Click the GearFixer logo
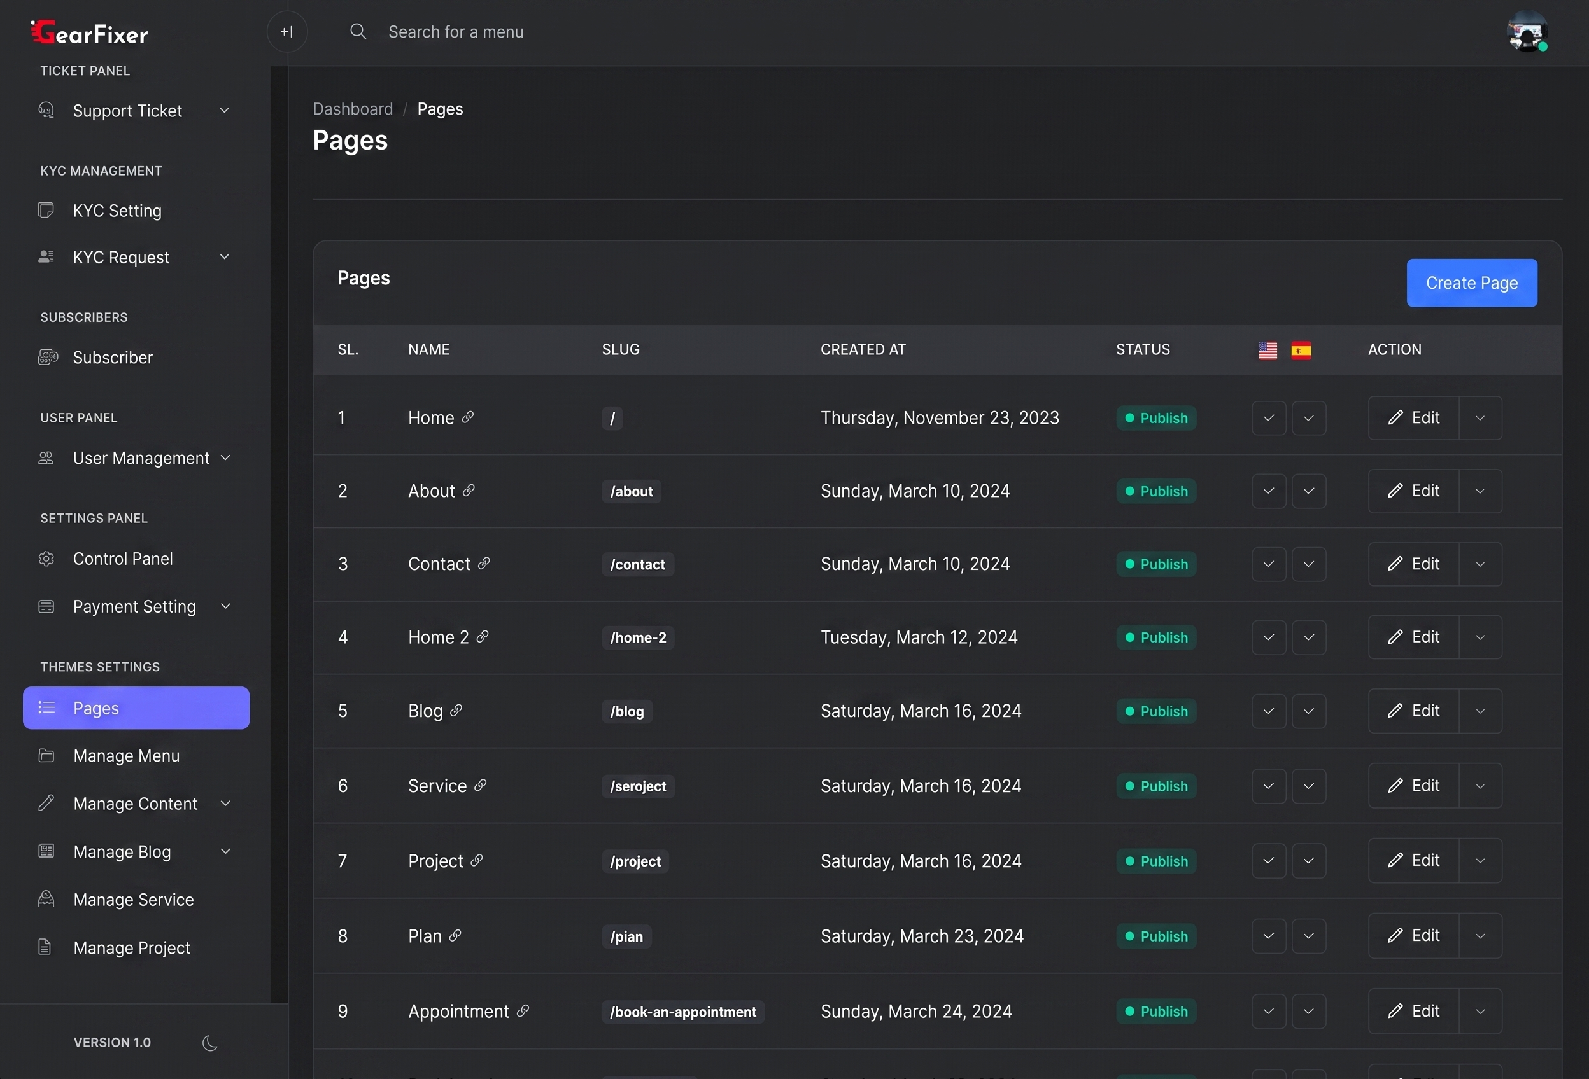This screenshot has width=1589, height=1079. point(90,32)
